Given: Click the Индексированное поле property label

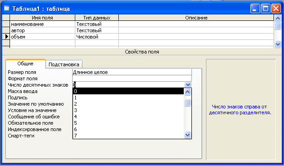Looking at the screenshot, I should pyautogui.click(x=34, y=129).
